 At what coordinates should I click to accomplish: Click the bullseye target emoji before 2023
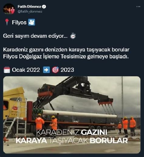pyautogui.click(x=55, y=70)
